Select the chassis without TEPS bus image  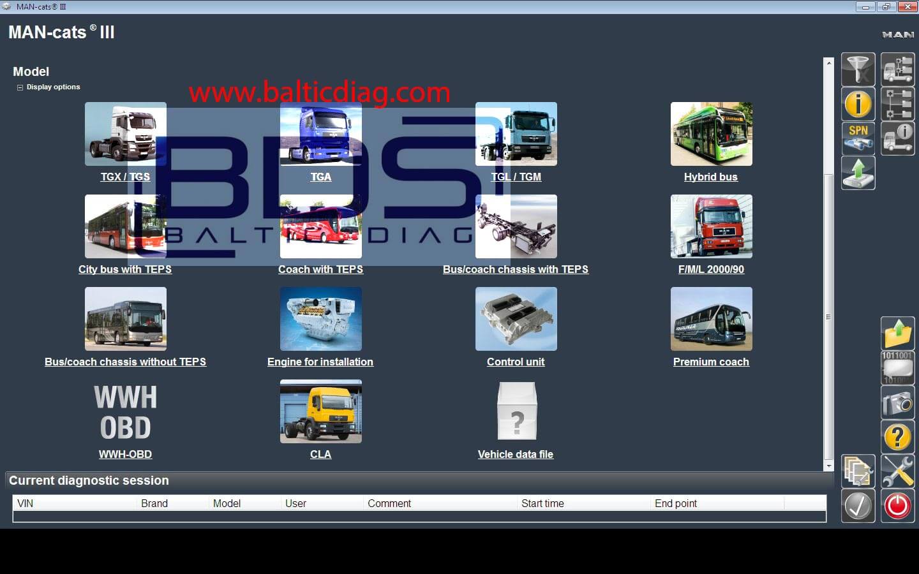pos(126,319)
